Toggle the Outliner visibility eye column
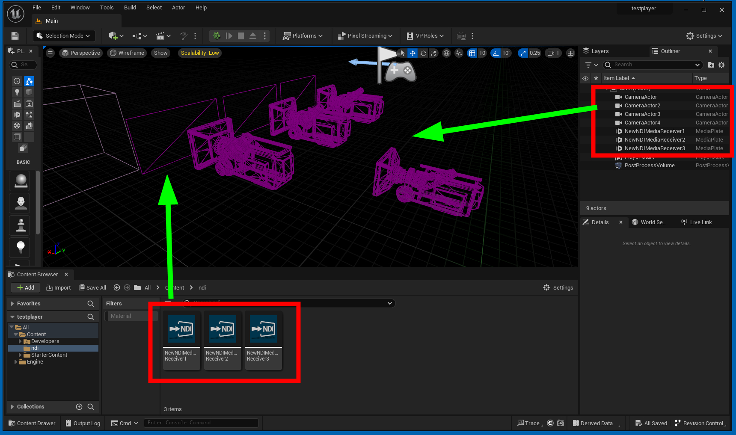Viewport: 736px width, 435px height. (585, 78)
